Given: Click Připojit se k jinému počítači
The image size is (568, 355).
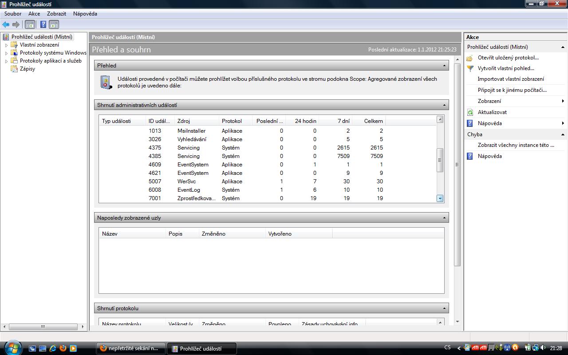Looking at the screenshot, I should pyautogui.click(x=512, y=90).
